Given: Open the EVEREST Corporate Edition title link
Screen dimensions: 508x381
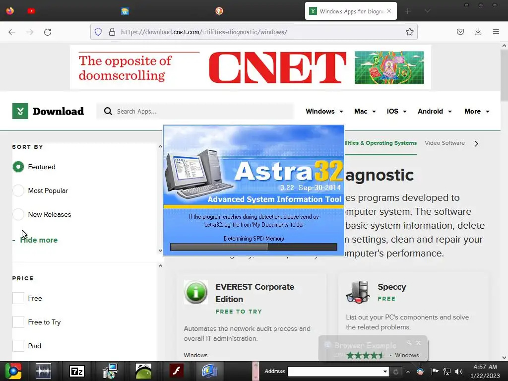Looking at the screenshot, I should [x=254, y=293].
